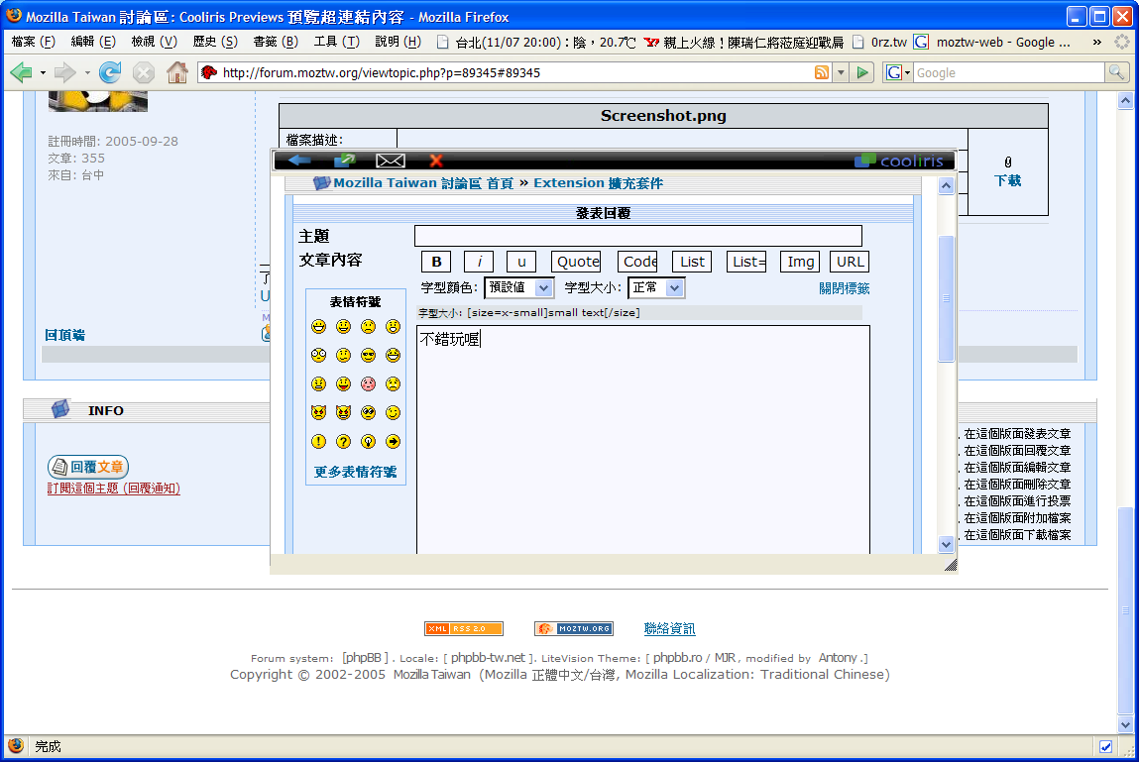The height and width of the screenshot is (762, 1139).
Task: Click the Quote formatting button
Action: (577, 262)
